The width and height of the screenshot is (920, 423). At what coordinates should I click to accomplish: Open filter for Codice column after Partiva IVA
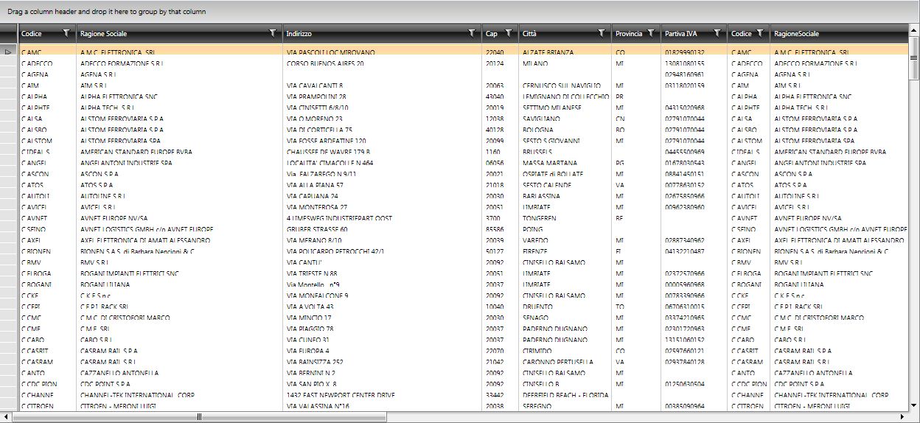point(759,33)
